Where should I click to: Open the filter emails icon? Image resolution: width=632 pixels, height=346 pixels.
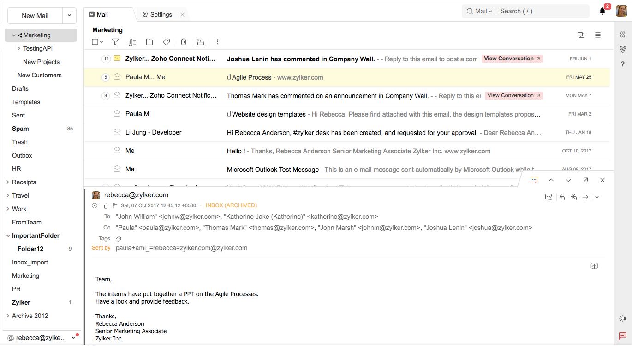tap(115, 42)
